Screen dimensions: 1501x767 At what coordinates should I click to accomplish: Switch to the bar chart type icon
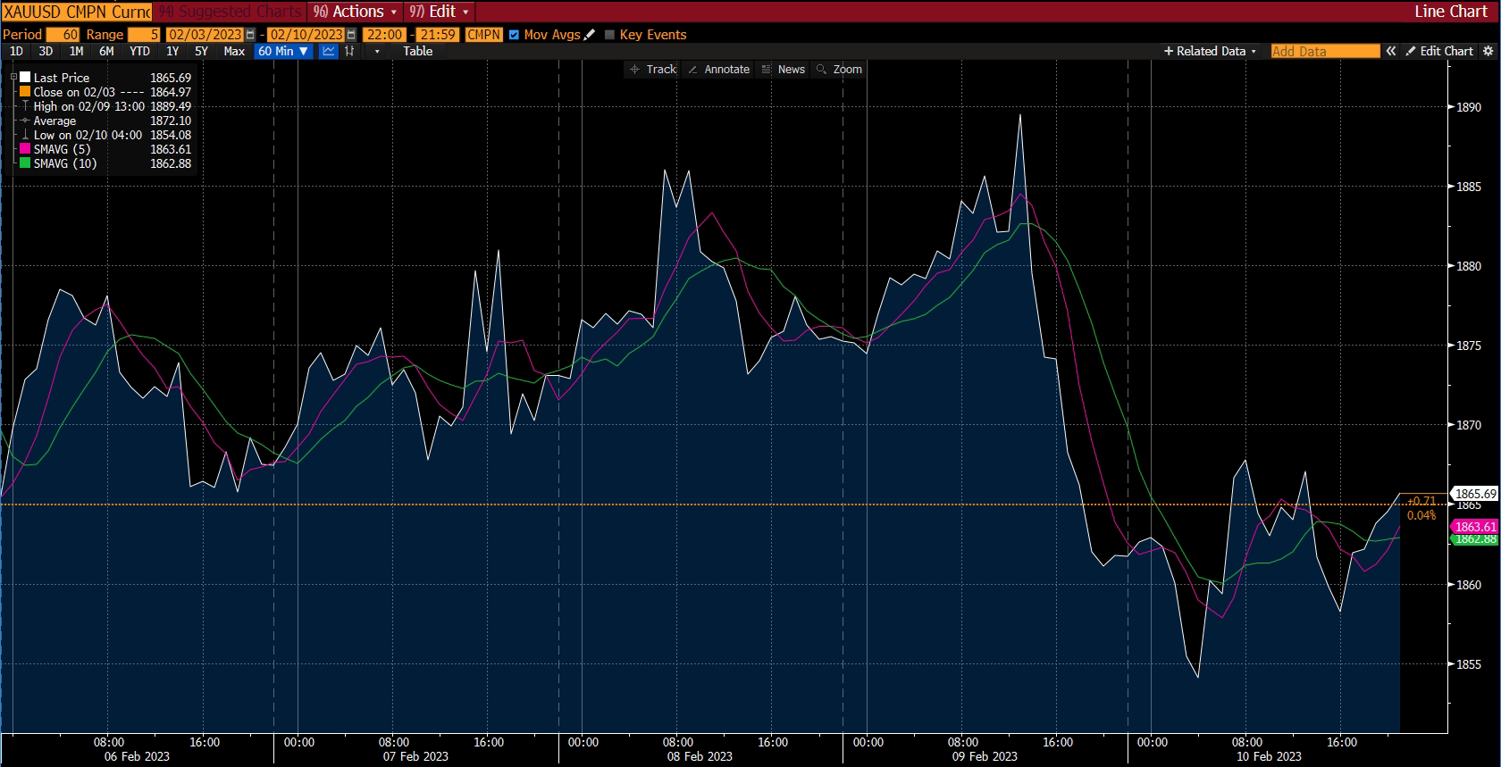pyautogui.click(x=349, y=51)
